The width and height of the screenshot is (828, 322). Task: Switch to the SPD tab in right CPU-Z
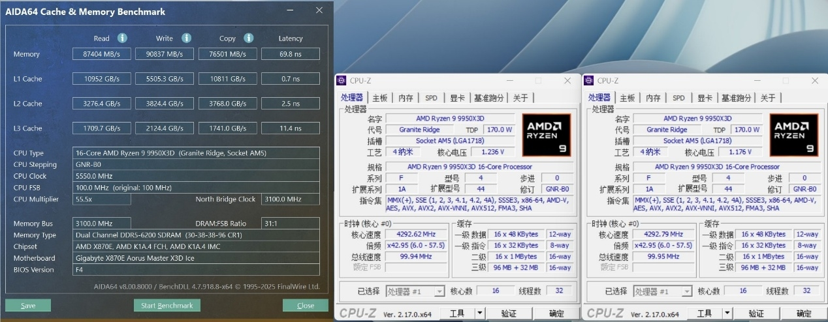tap(678, 98)
